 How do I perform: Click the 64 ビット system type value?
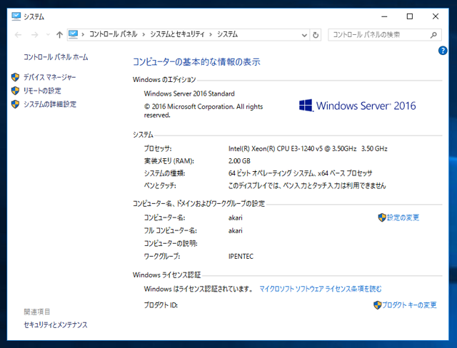point(300,173)
